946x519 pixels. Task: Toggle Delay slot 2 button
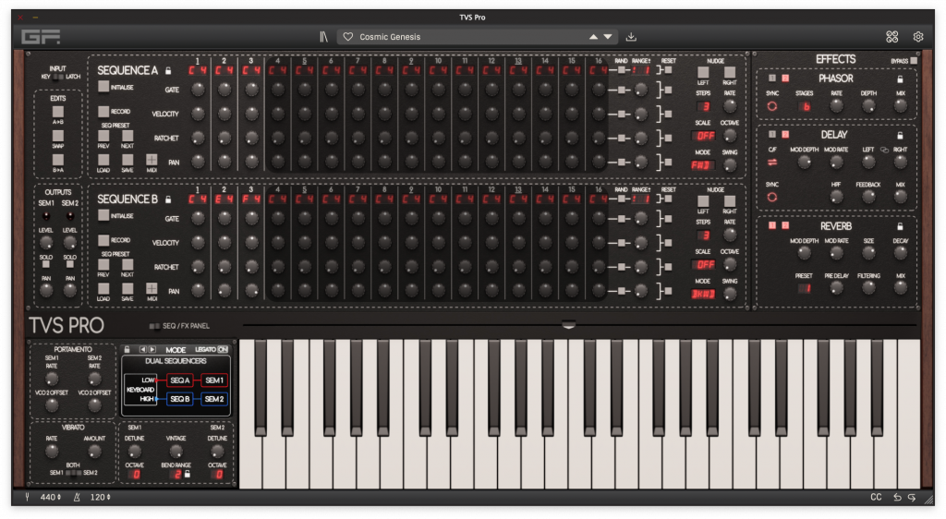(x=785, y=135)
